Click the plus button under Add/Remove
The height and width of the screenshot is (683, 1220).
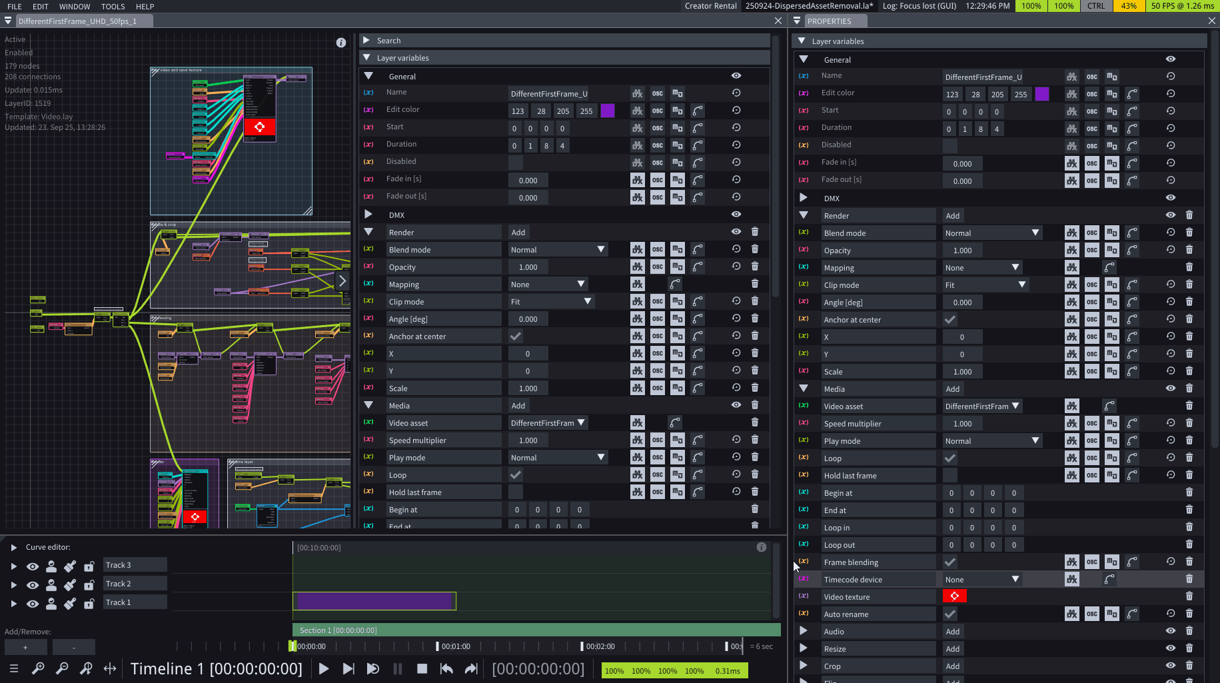click(25, 647)
